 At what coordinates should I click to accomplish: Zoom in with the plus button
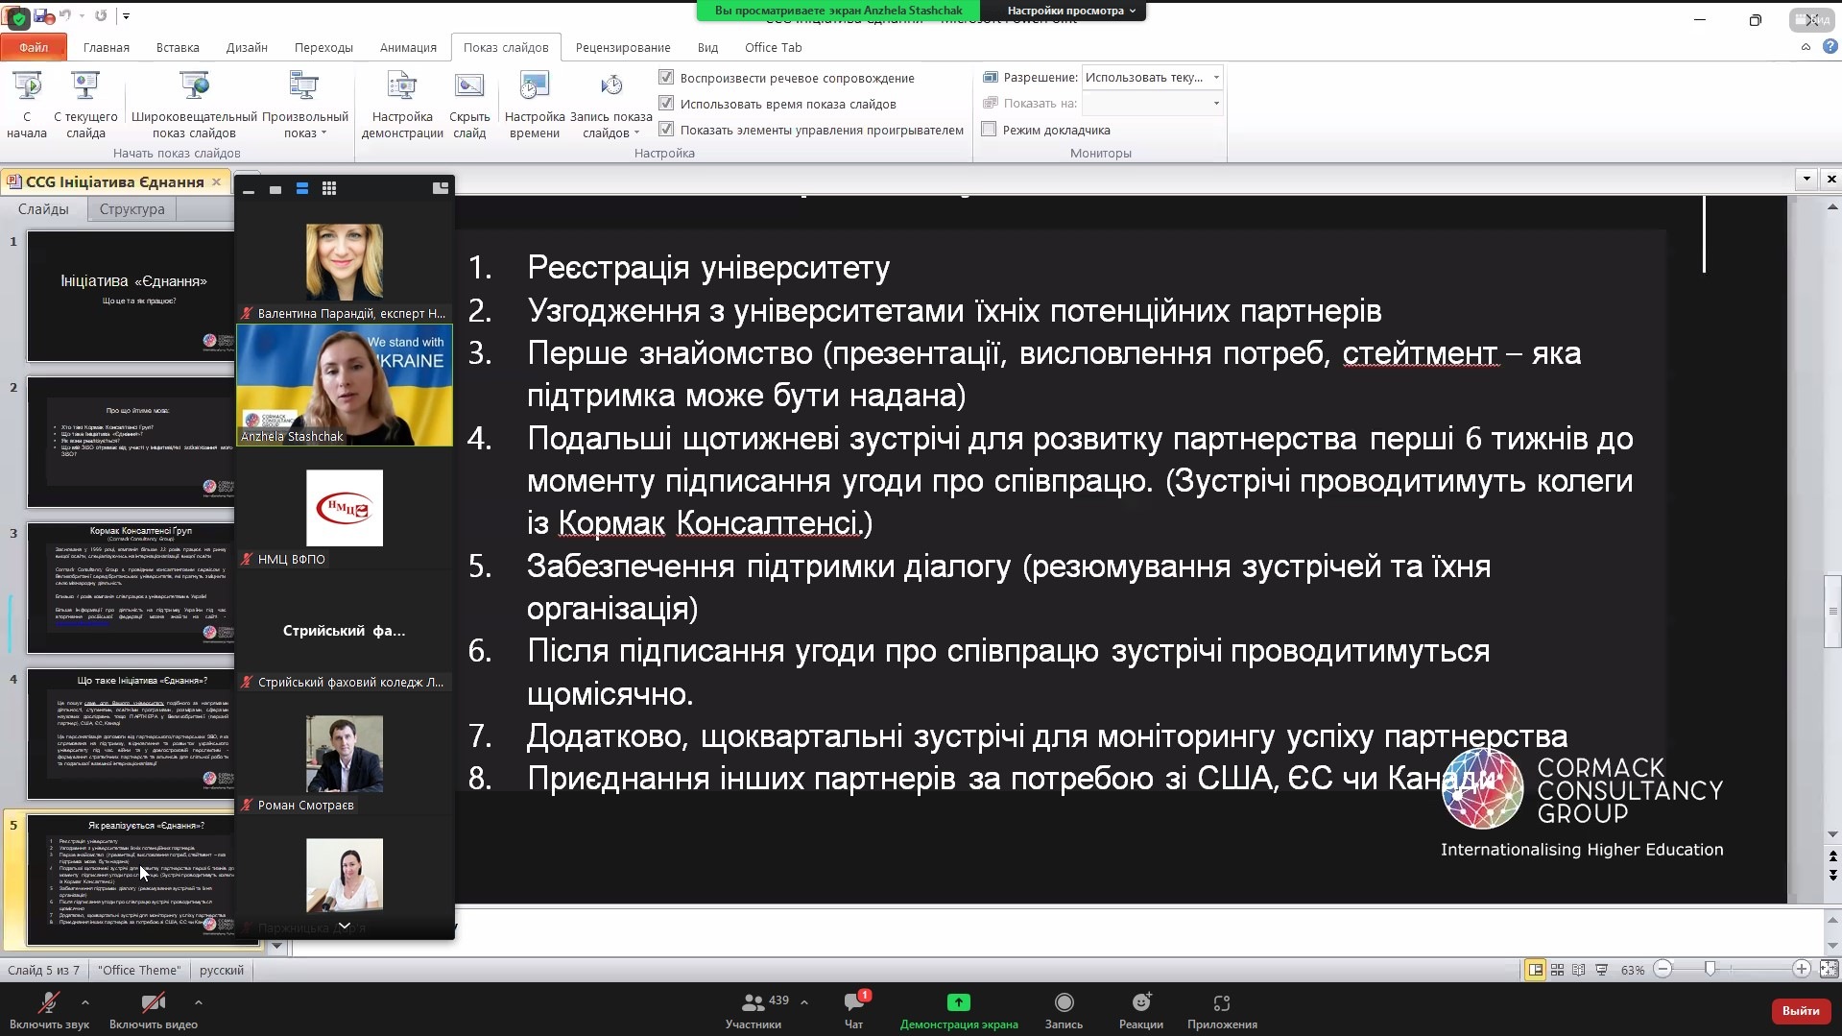pos(1802,970)
